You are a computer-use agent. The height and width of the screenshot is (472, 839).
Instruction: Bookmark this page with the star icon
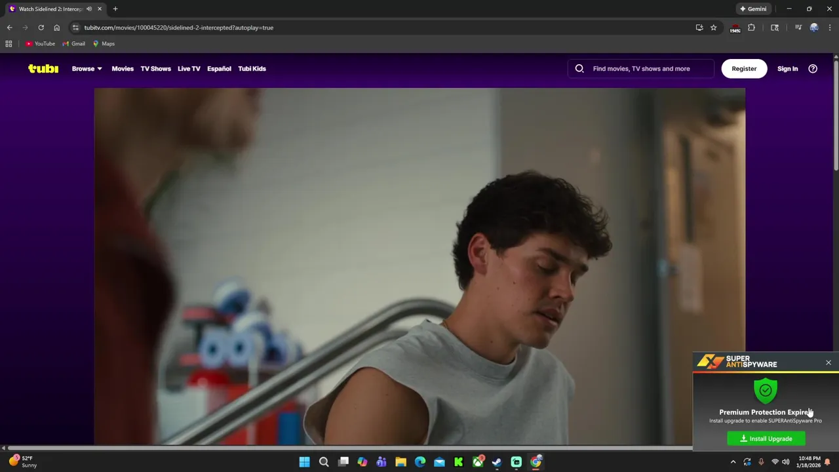click(x=713, y=28)
